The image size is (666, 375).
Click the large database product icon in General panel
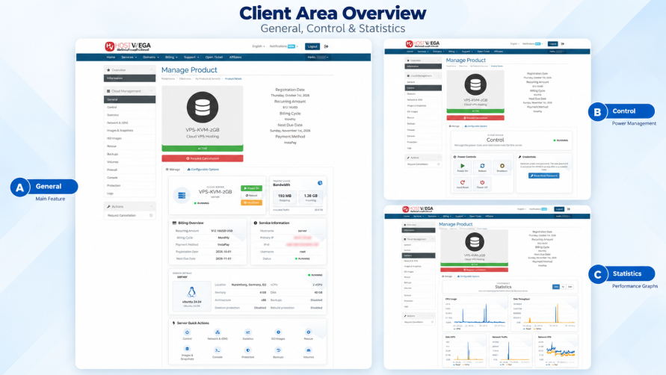203,108
